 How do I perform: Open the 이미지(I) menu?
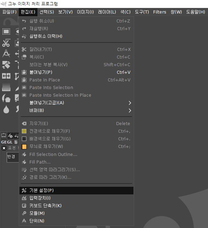click(x=85, y=12)
